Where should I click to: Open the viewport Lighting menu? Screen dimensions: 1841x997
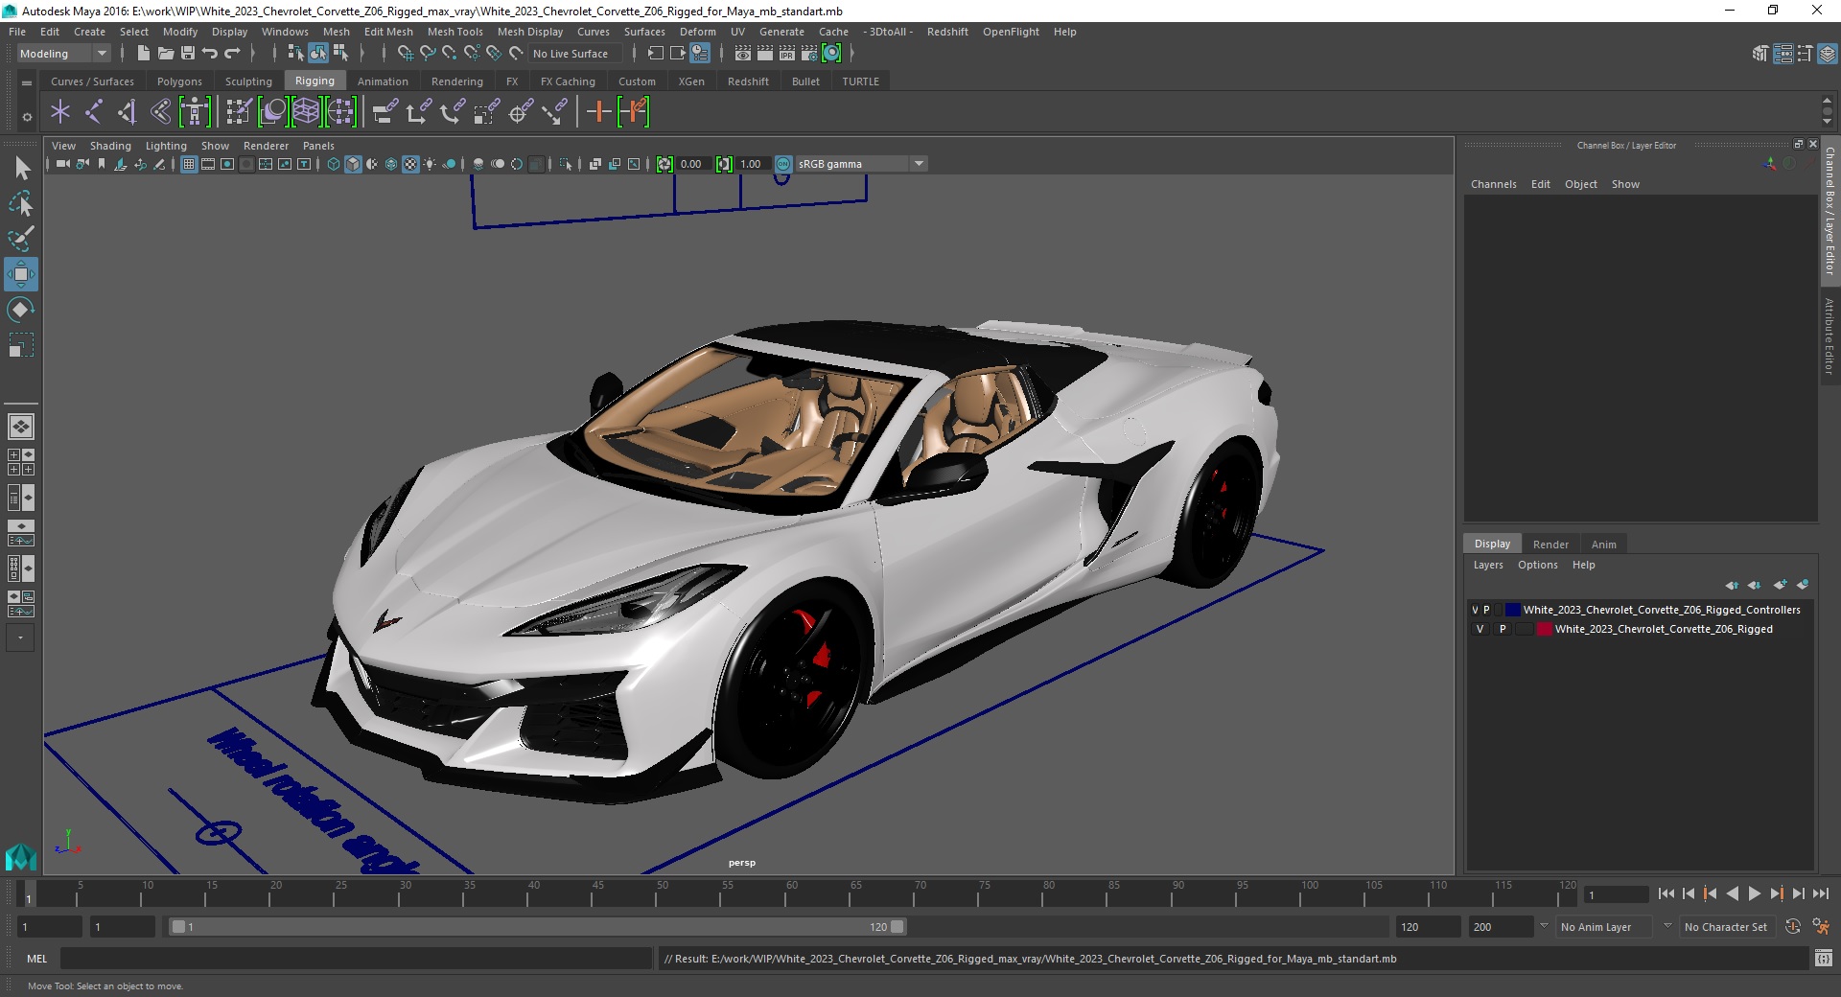point(166,146)
